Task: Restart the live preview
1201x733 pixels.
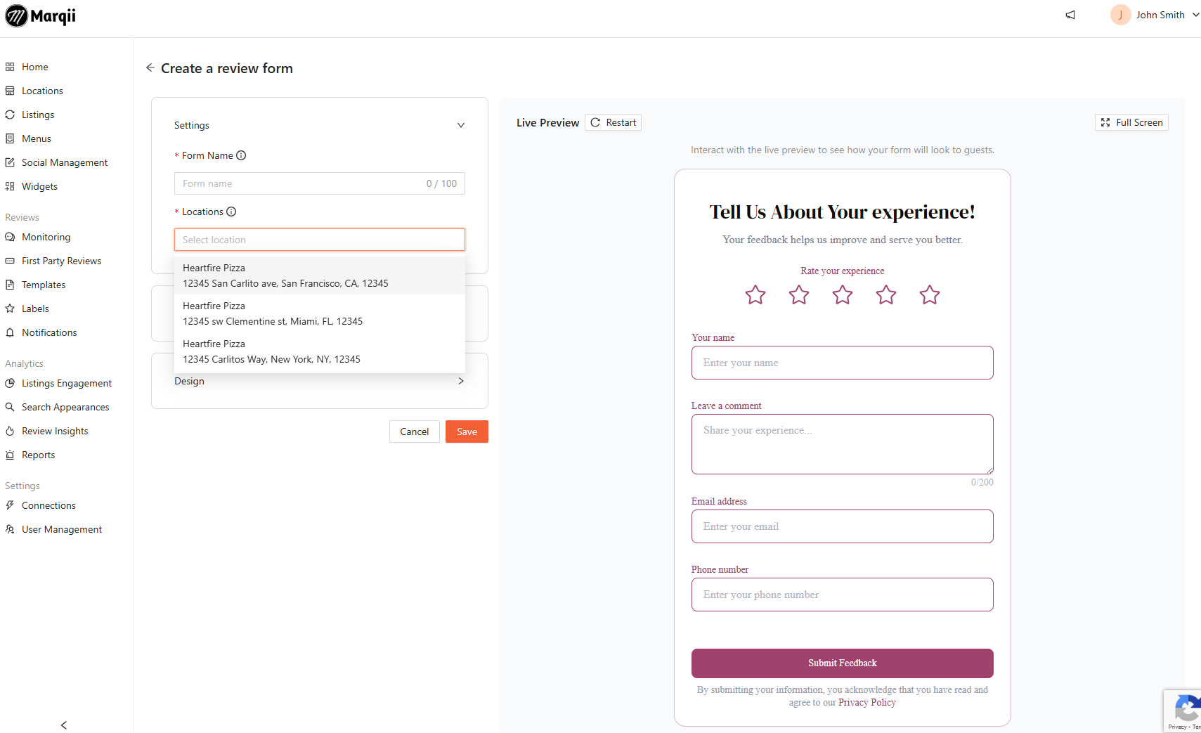Action: pyautogui.click(x=613, y=122)
